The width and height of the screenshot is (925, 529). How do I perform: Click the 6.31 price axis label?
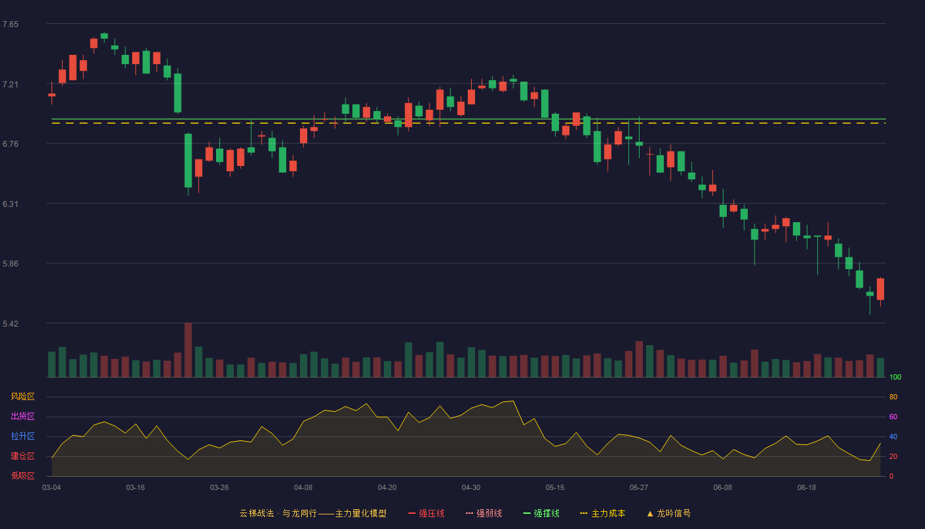(11, 204)
